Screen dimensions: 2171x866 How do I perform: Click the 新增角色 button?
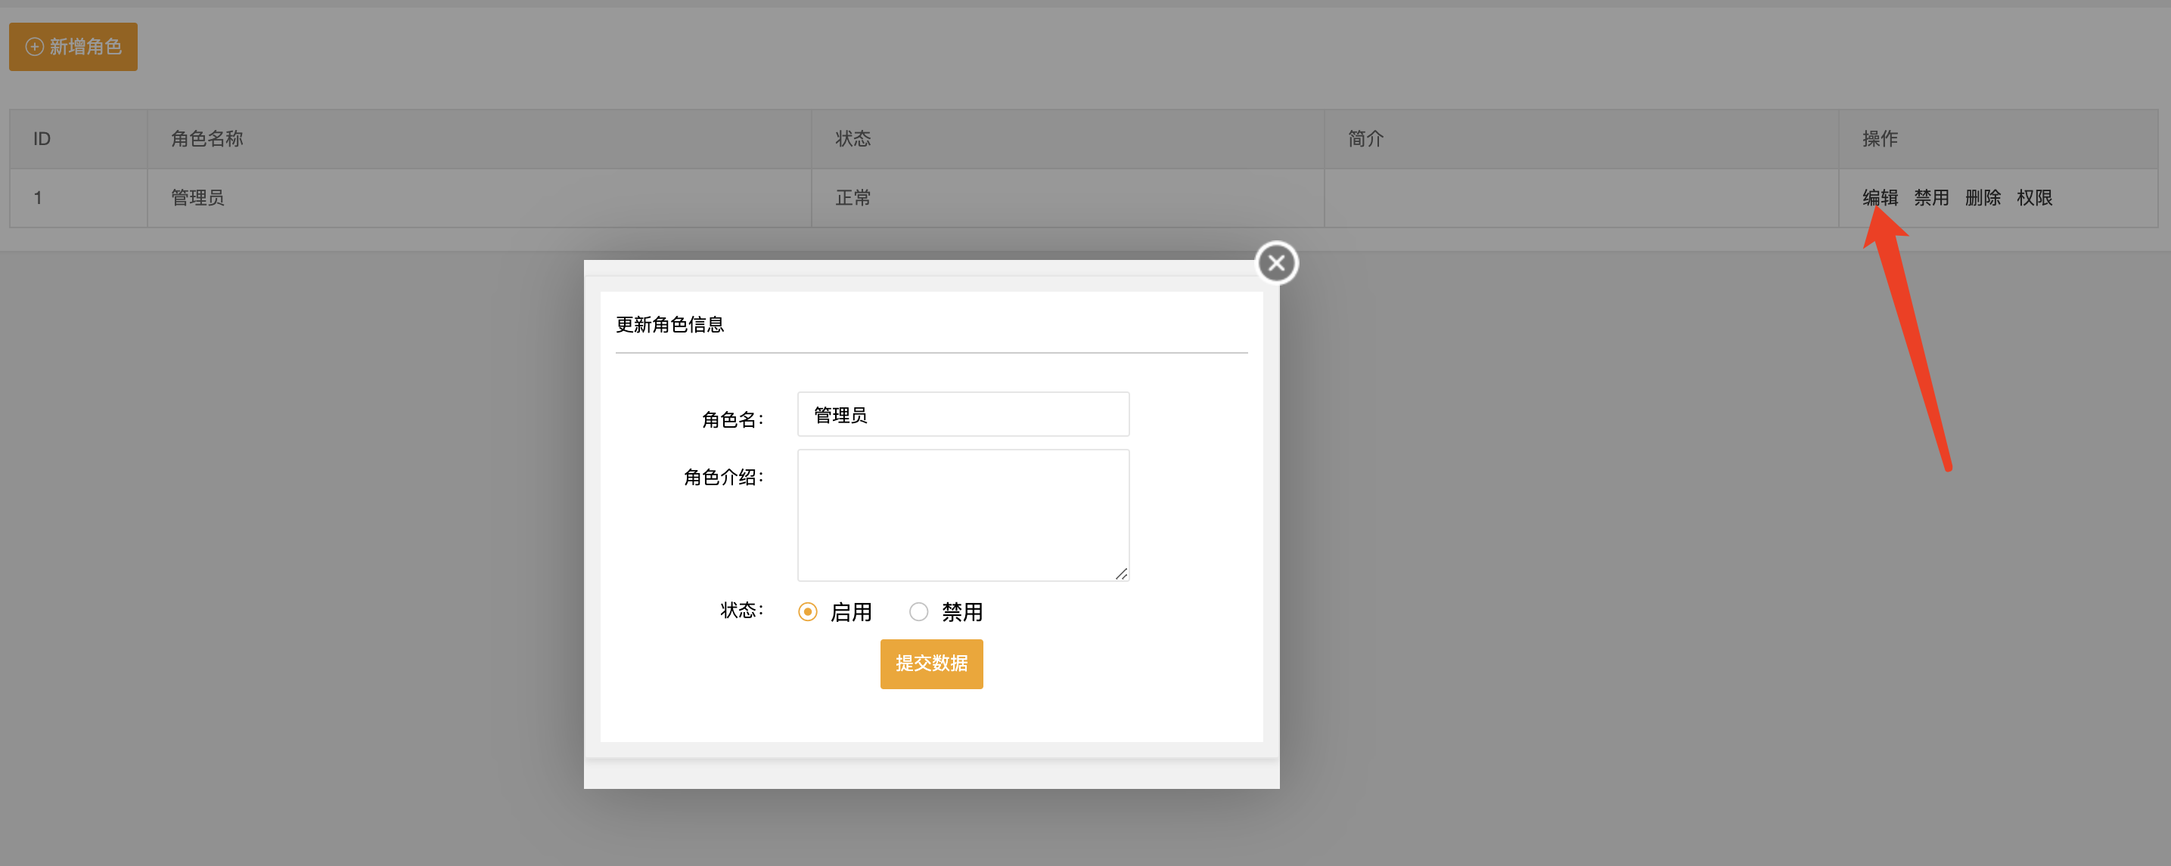click(73, 47)
